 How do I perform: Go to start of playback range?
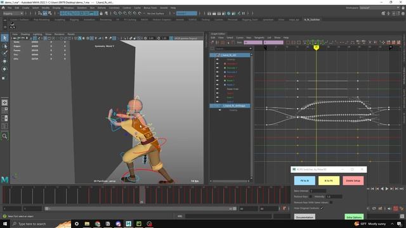point(368,189)
